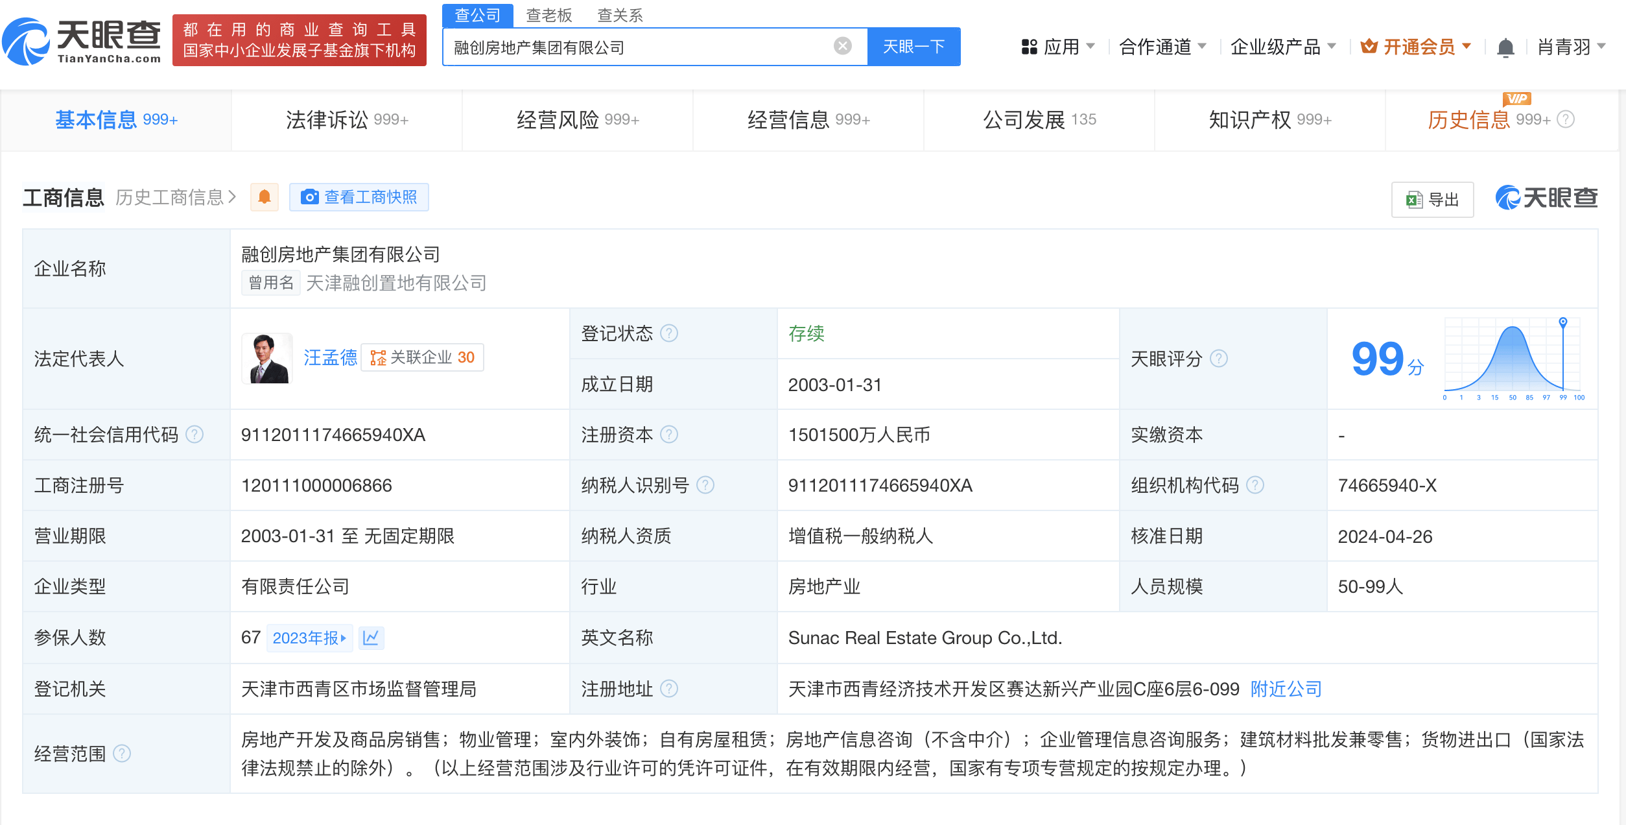Expand the 企业级产品 dropdown

1332,47
